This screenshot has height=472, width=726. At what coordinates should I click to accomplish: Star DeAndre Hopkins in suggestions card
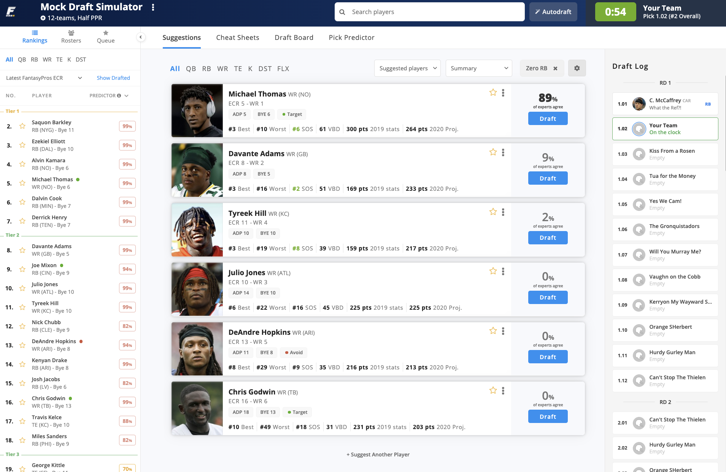(493, 331)
